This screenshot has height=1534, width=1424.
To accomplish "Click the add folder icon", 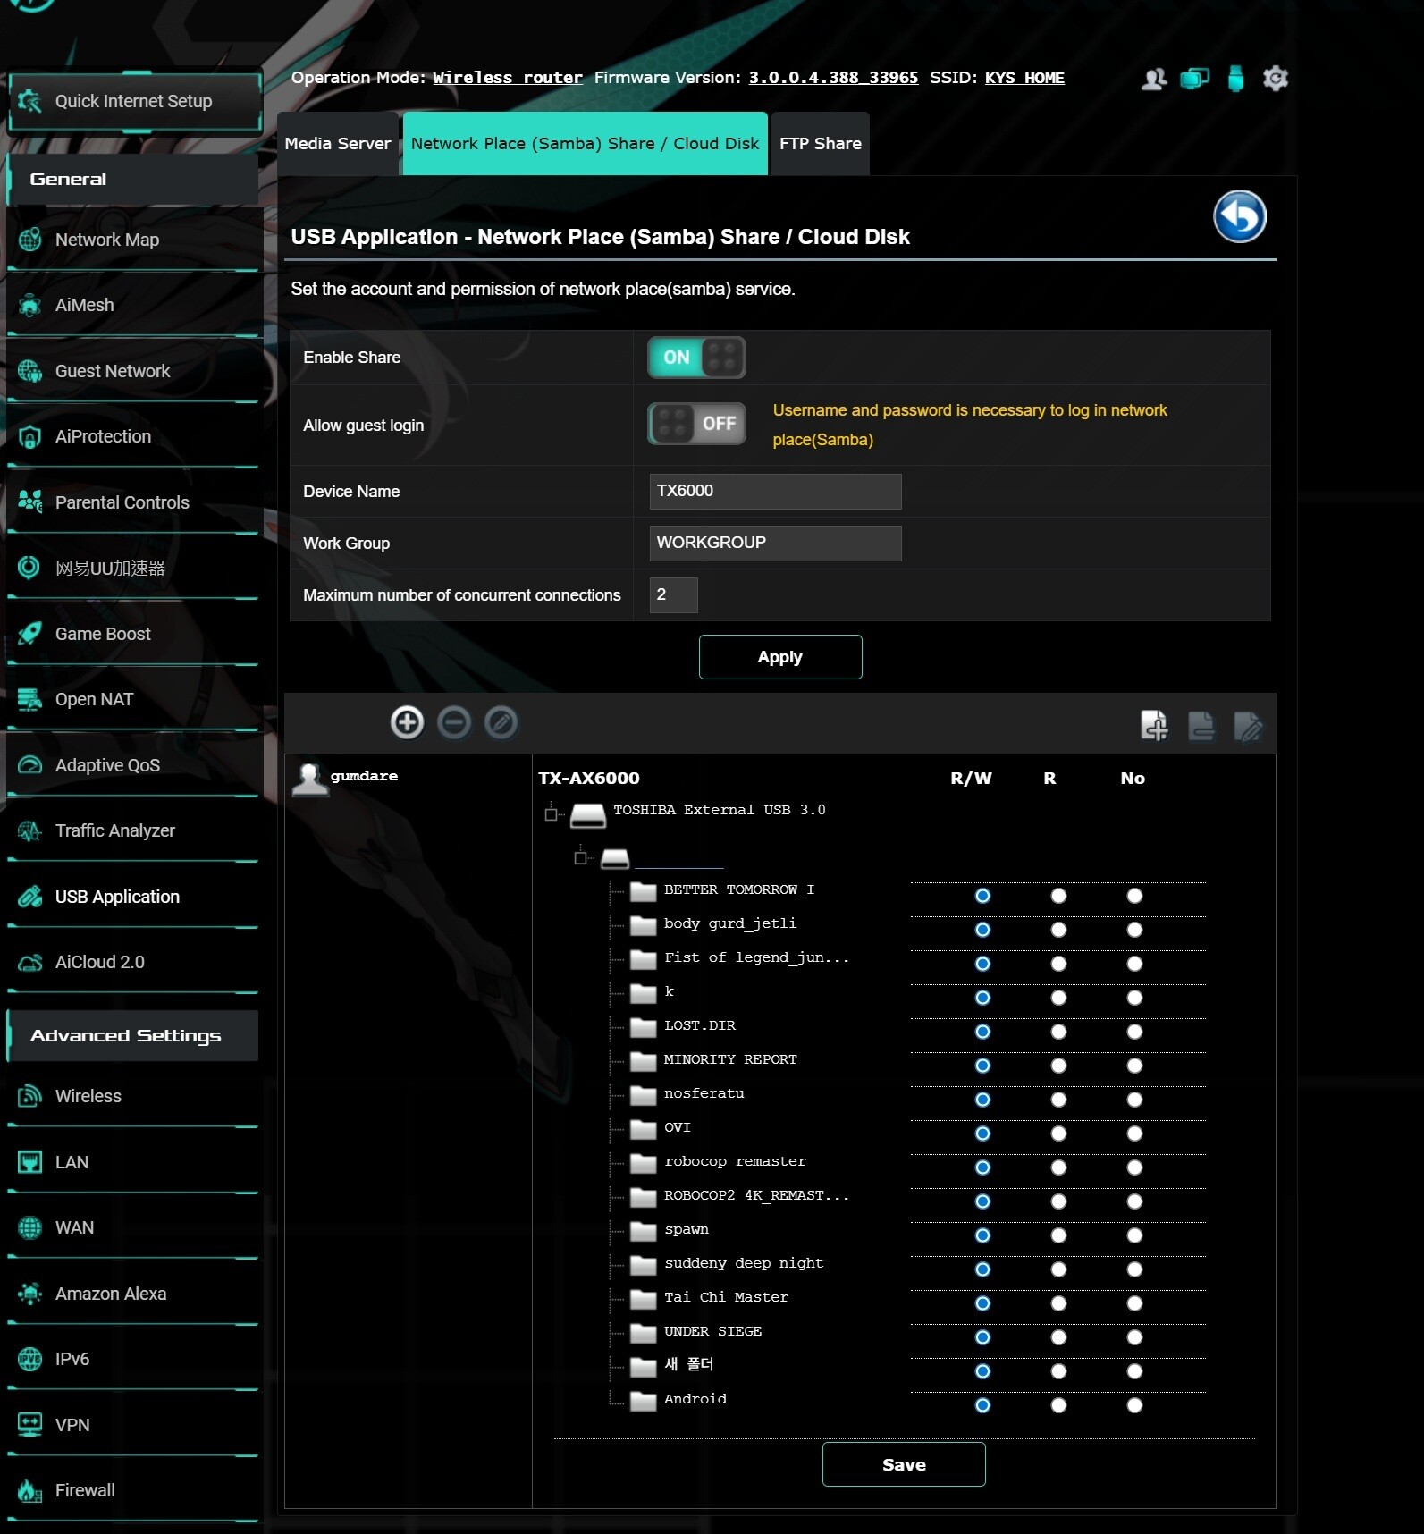I will click(1154, 725).
